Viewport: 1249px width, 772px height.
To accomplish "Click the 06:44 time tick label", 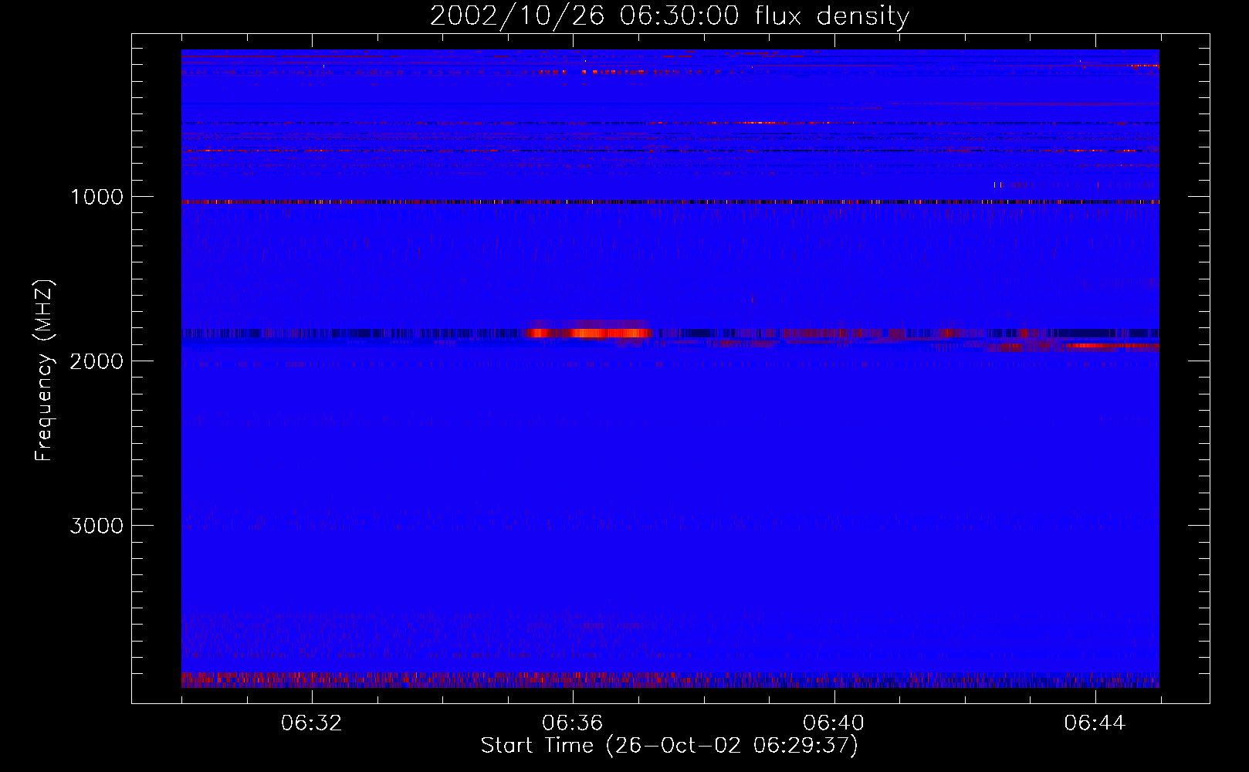I will tap(1095, 723).
